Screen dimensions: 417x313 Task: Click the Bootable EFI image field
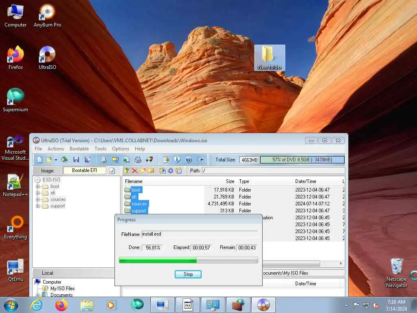click(84, 171)
